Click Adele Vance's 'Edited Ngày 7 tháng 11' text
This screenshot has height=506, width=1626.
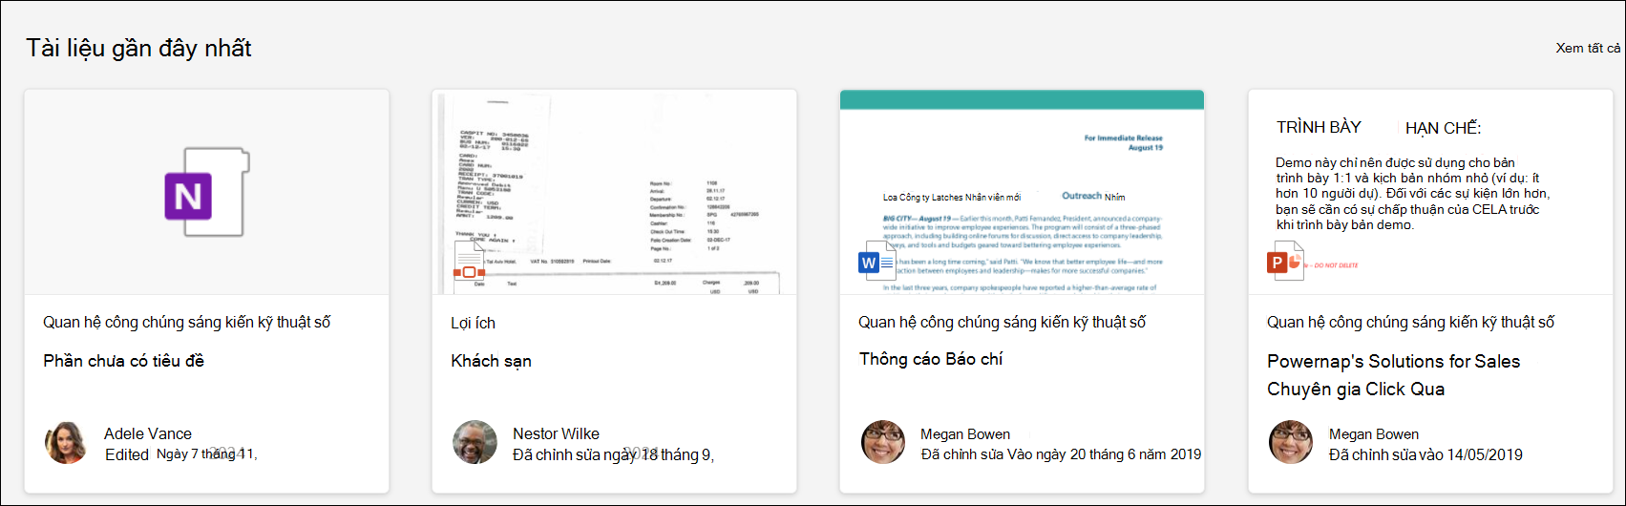[180, 454]
